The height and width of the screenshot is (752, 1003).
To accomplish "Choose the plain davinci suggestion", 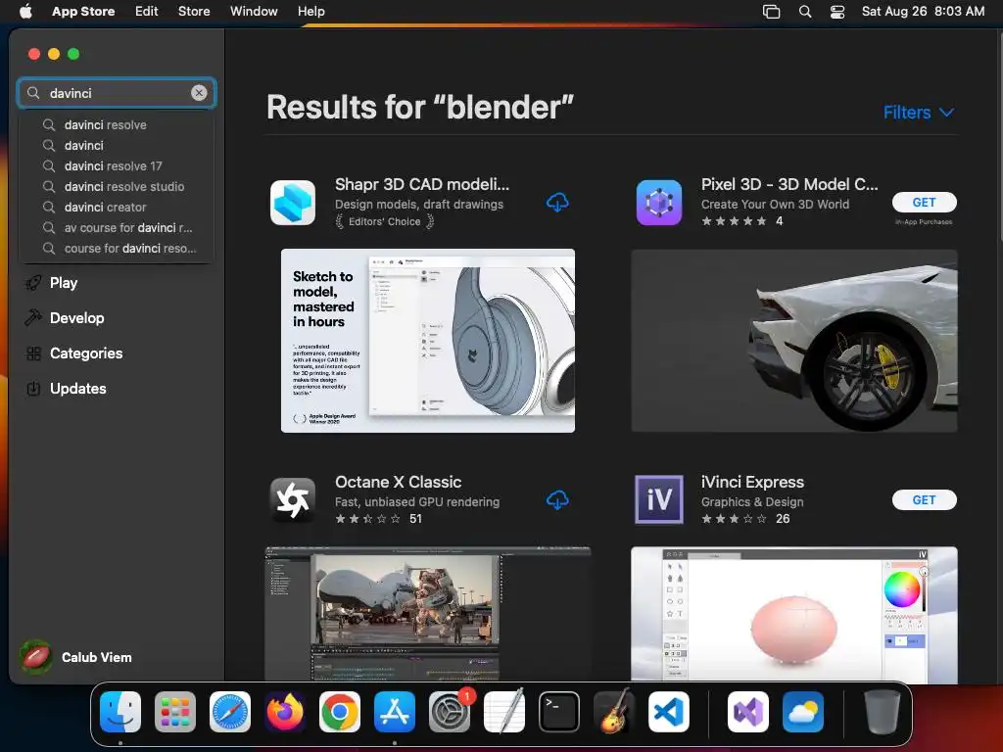I will (x=84, y=145).
